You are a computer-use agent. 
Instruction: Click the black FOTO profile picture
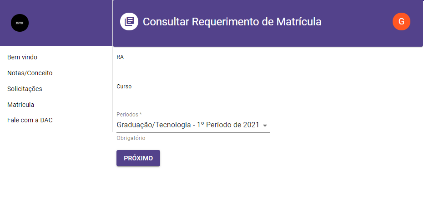coord(20,23)
